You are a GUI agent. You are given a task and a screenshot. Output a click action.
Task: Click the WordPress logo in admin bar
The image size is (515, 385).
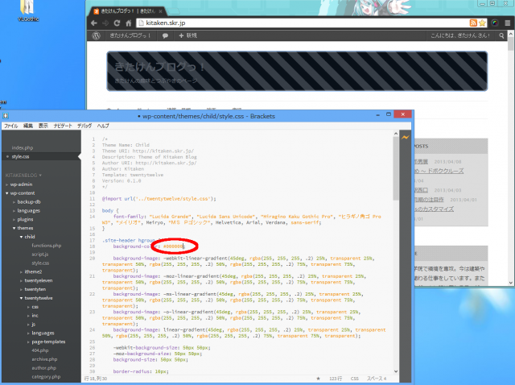(x=95, y=36)
